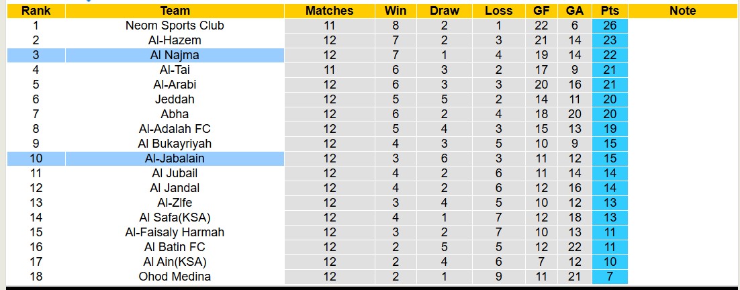Select the highlighted Al Najma row
Screen dimensions: 740x290
click(175, 55)
